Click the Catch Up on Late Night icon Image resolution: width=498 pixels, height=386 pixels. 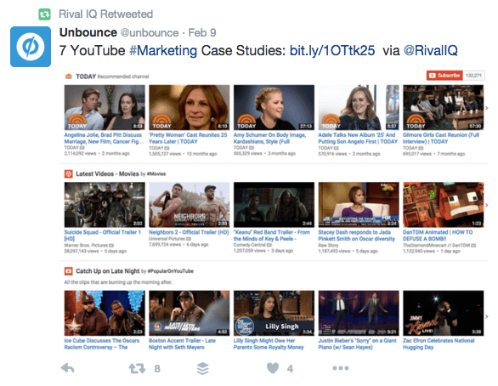pyautogui.click(x=68, y=271)
